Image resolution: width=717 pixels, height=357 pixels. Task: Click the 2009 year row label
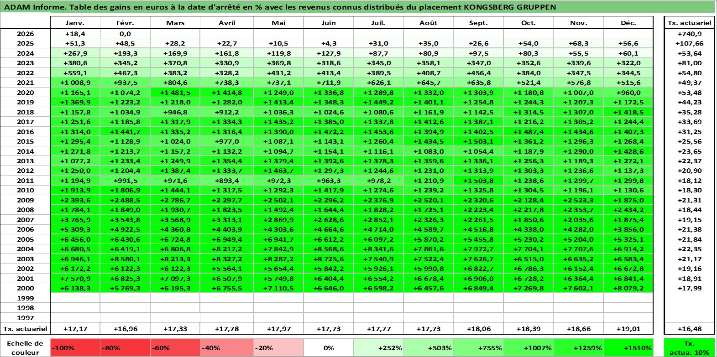point(25,200)
